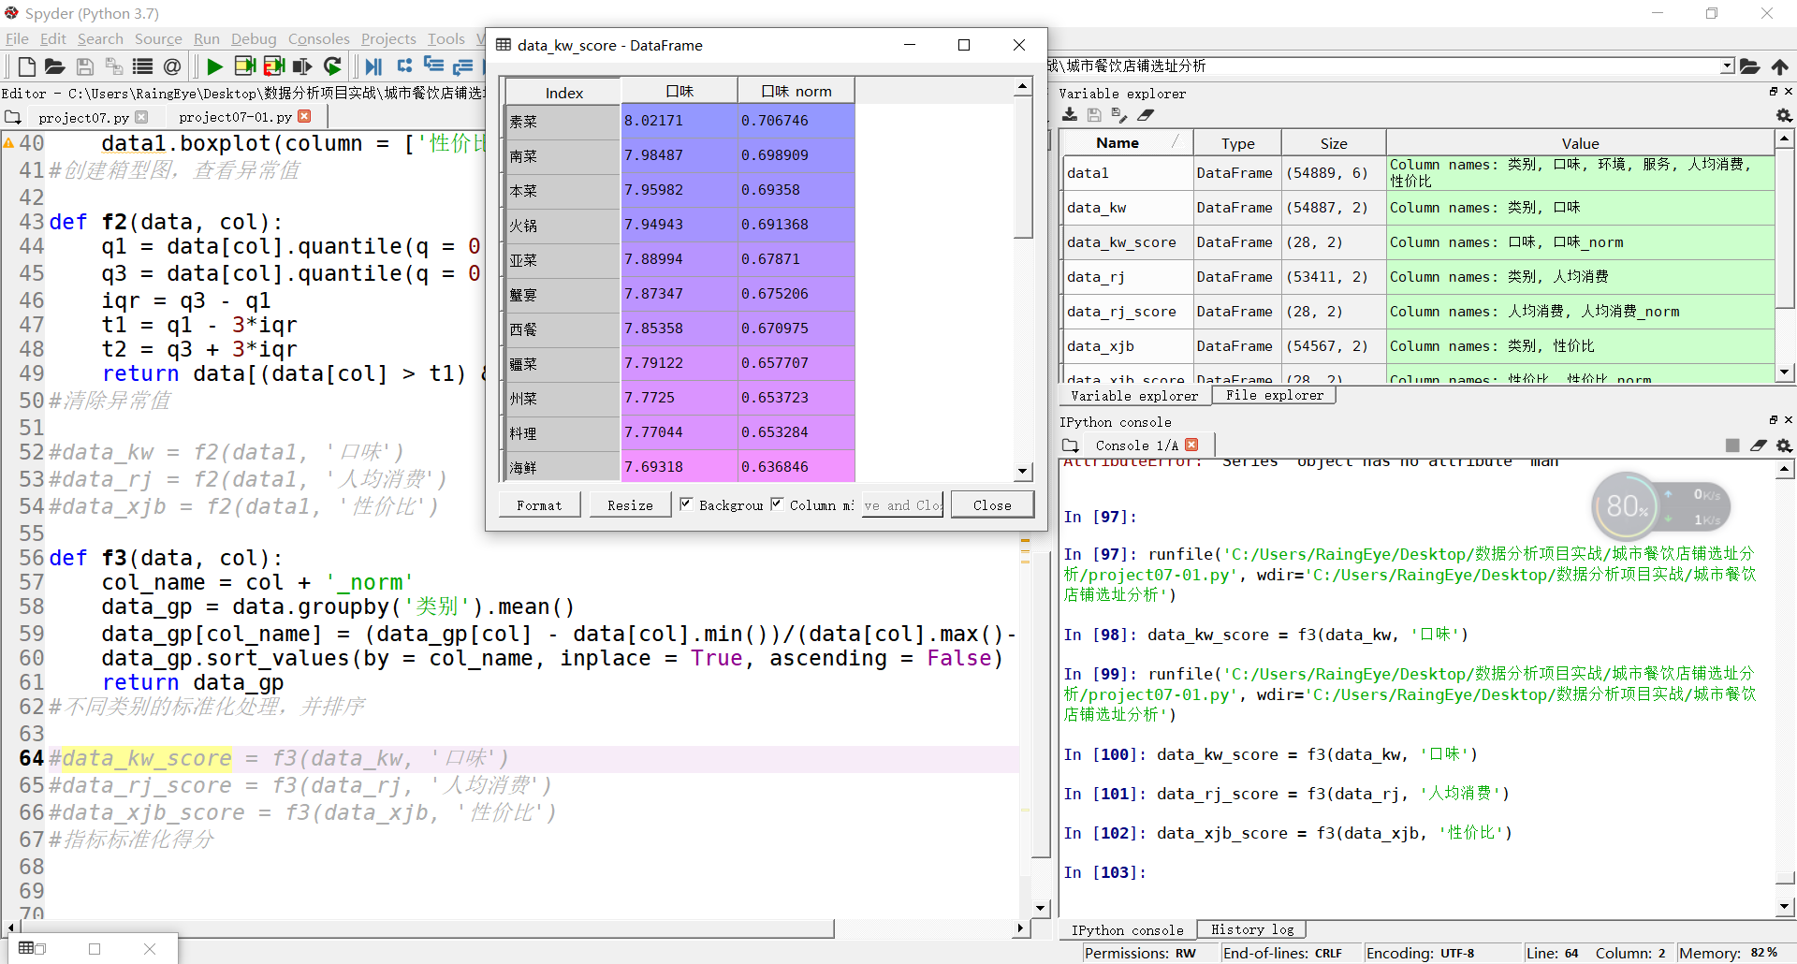The width and height of the screenshot is (1797, 964).
Task: Open the Variable explorer options gear menu
Action: pyautogui.click(x=1784, y=115)
